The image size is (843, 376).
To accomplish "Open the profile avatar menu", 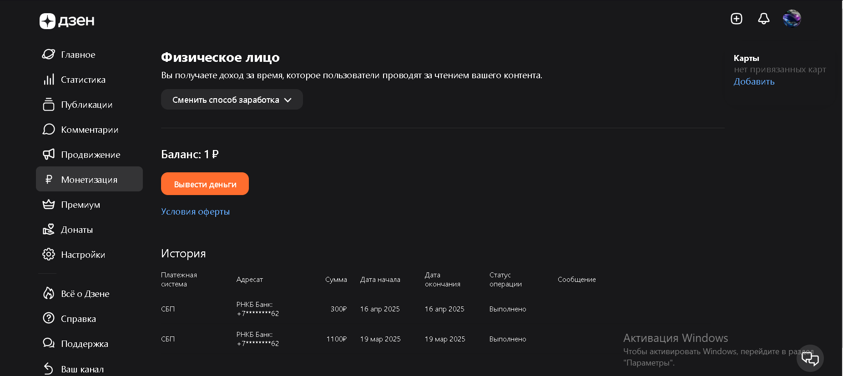I will coord(792,19).
